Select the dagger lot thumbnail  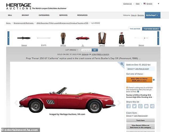pyautogui.click(x=24, y=38)
